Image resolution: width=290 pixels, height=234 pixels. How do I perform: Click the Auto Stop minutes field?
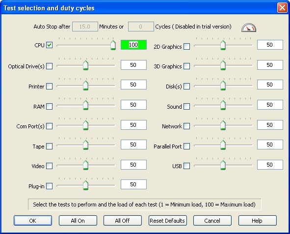point(85,27)
